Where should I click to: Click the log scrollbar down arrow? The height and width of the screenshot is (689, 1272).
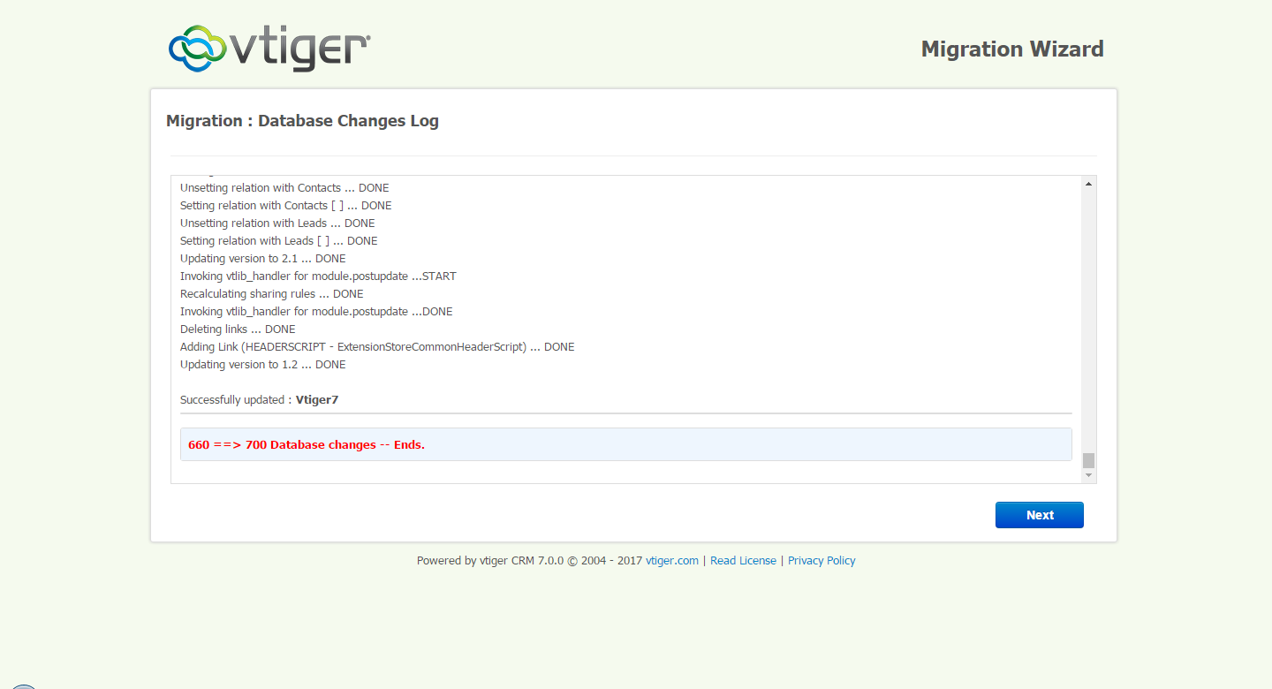coord(1088,475)
